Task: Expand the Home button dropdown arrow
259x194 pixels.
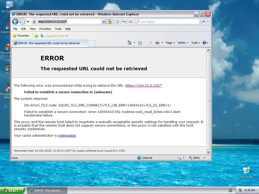Action: [x=134, y=43]
